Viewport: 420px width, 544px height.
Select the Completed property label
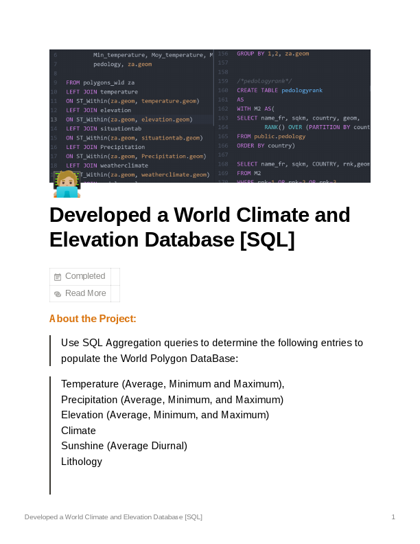(x=85, y=276)
